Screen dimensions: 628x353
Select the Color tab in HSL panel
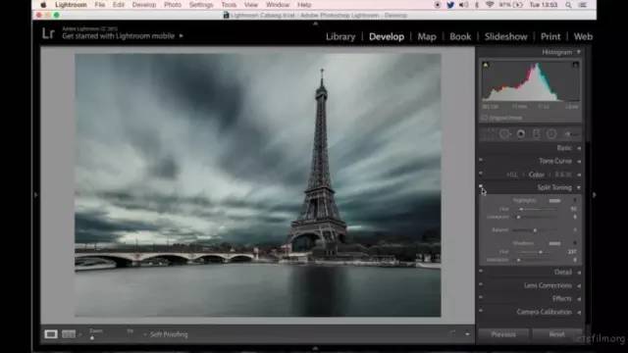(537, 175)
